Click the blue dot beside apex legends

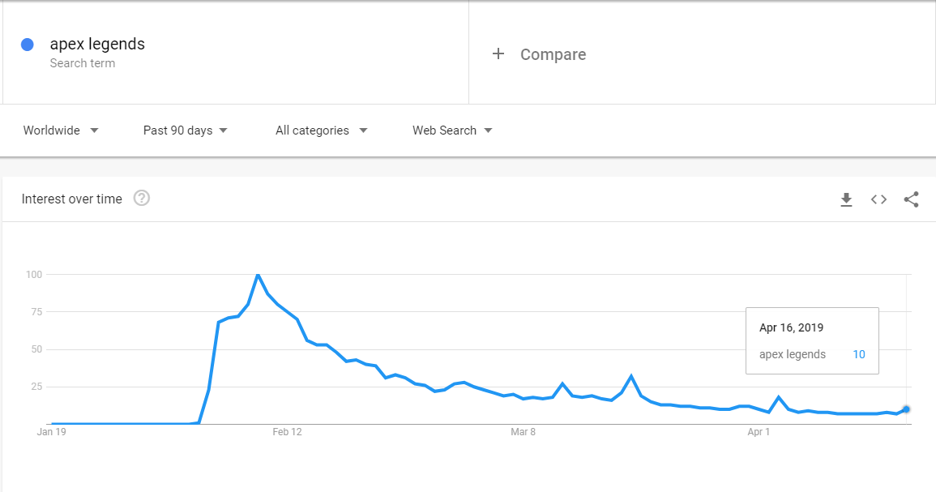[x=28, y=45]
